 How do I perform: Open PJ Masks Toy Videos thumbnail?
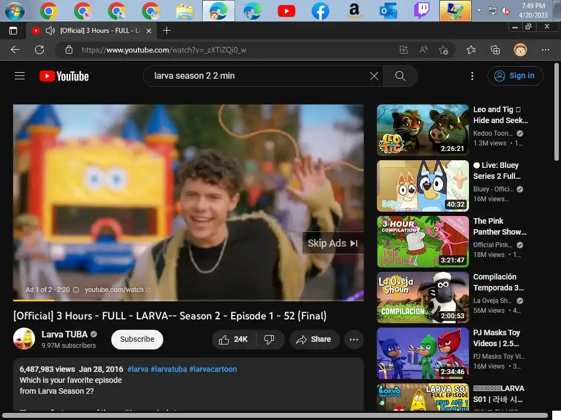point(423,353)
